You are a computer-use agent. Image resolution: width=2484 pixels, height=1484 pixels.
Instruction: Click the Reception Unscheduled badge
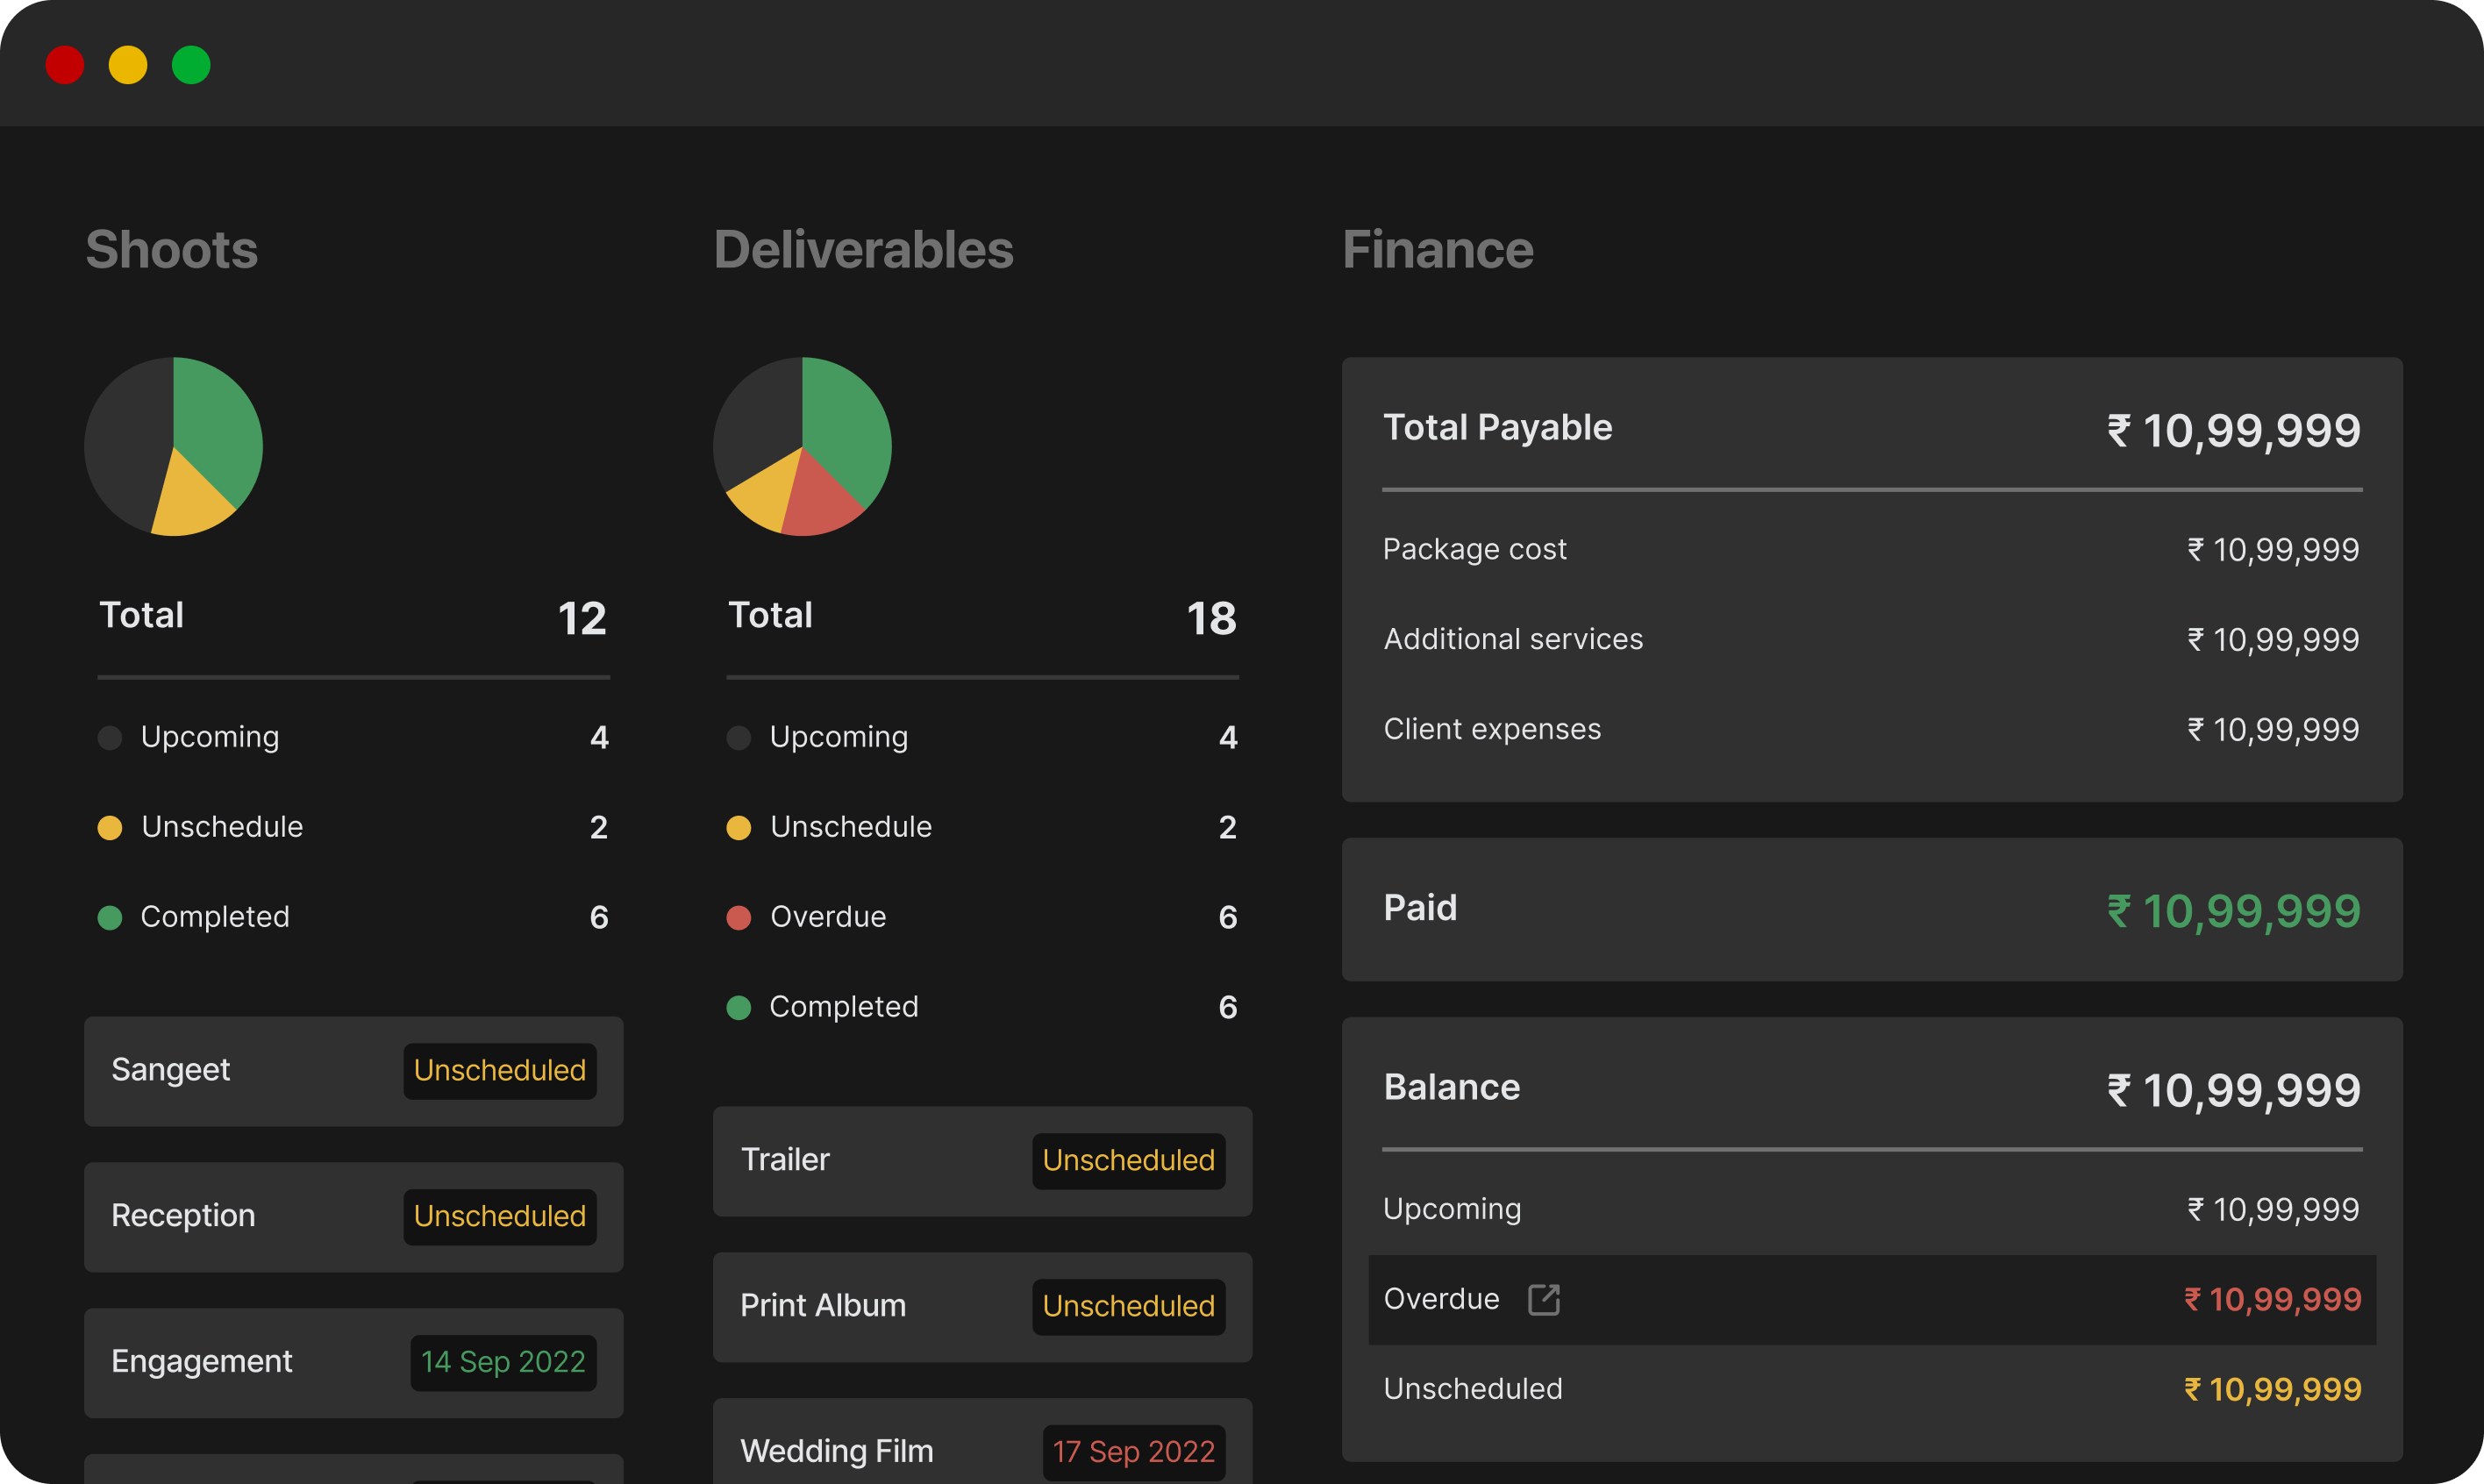point(500,1217)
